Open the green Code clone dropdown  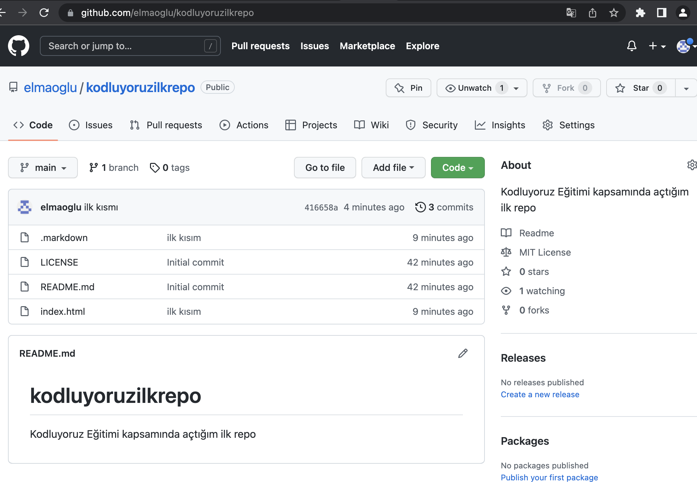[x=458, y=168]
